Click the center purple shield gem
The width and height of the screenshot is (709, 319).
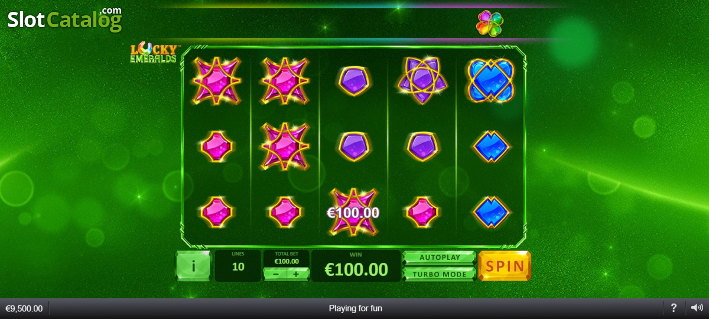(354, 146)
